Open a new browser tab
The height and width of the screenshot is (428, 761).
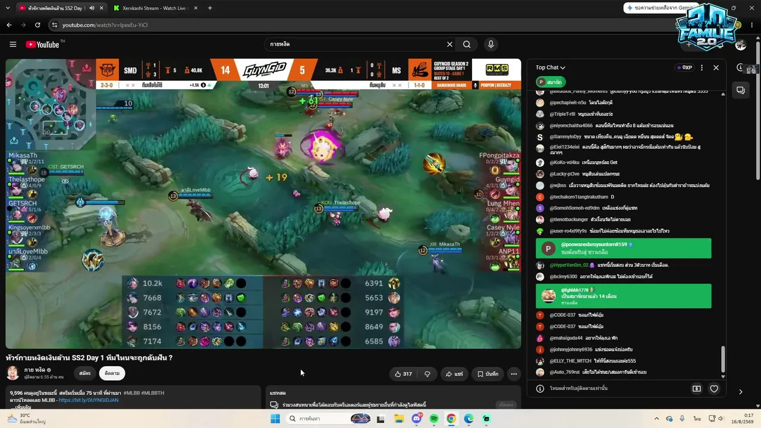pos(210,8)
